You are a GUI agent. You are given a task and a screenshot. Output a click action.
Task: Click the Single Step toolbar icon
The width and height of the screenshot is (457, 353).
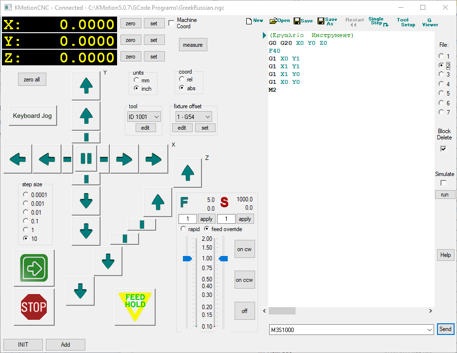click(x=378, y=21)
